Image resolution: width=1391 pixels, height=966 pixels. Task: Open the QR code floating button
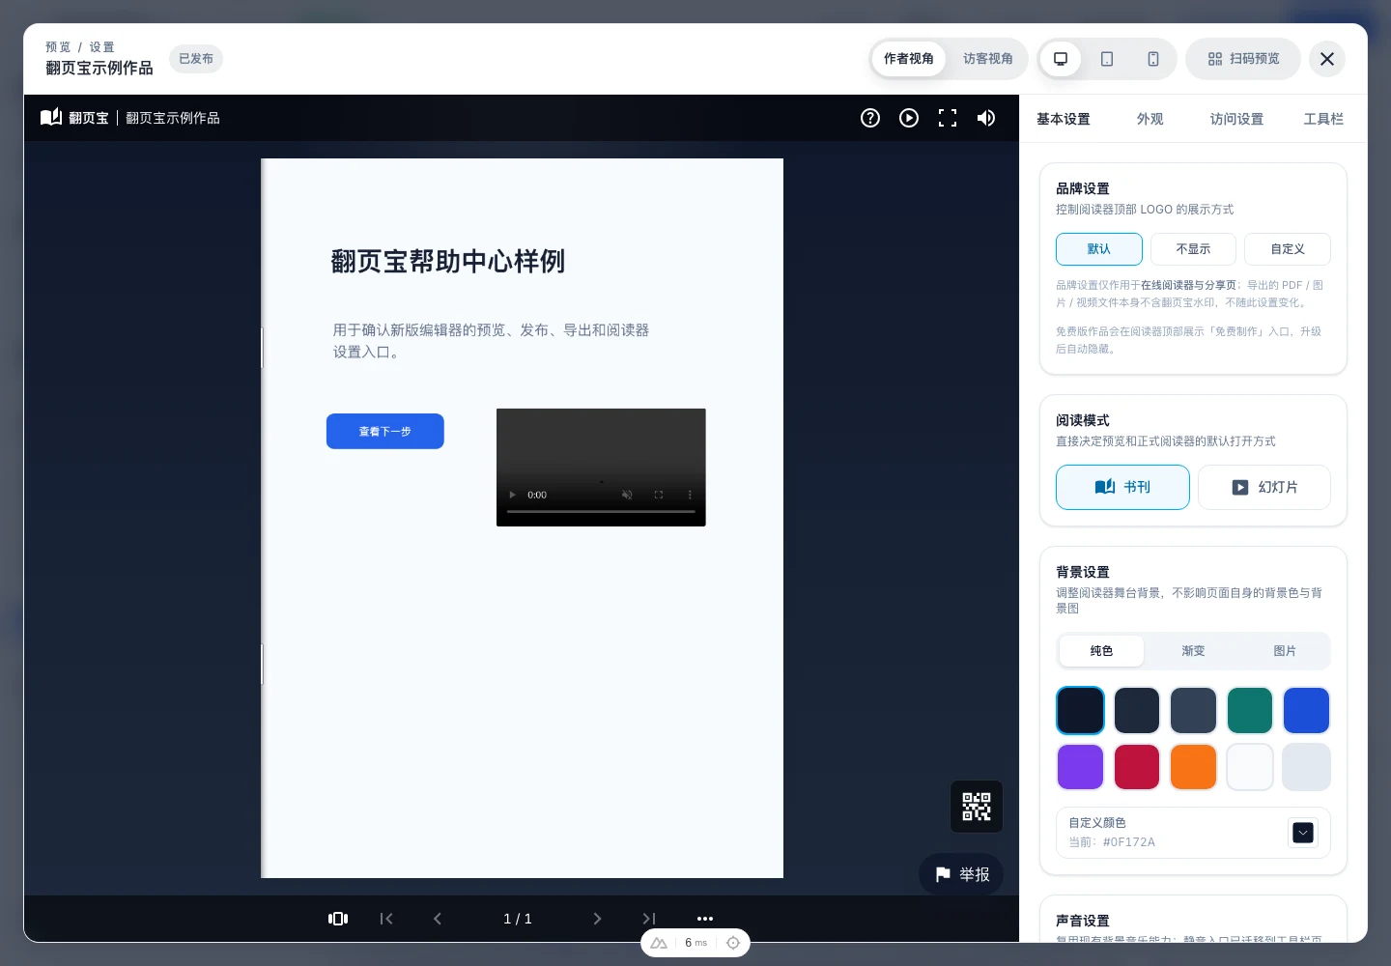point(977,807)
